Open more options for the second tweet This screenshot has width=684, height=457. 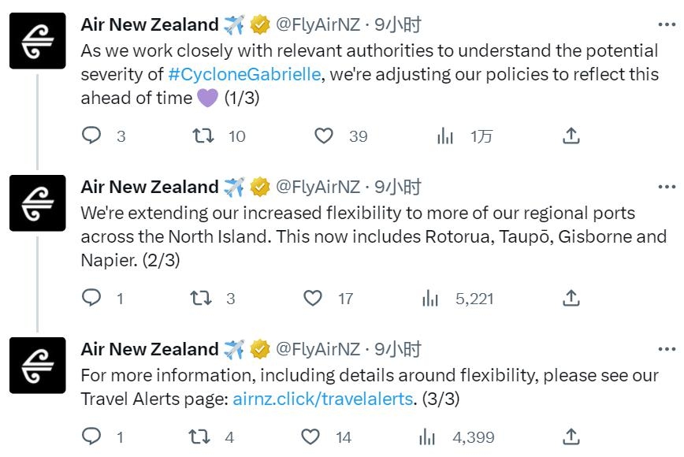(667, 188)
